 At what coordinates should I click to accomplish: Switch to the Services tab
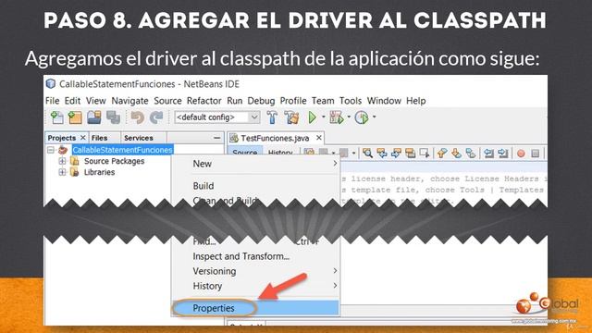(139, 138)
